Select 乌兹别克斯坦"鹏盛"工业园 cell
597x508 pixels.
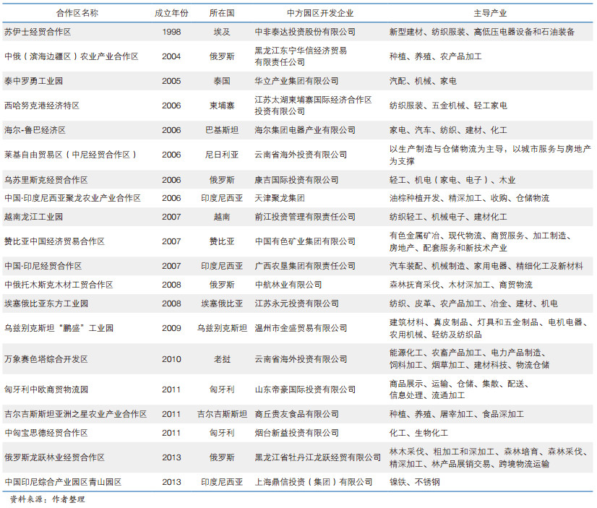point(59,328)
